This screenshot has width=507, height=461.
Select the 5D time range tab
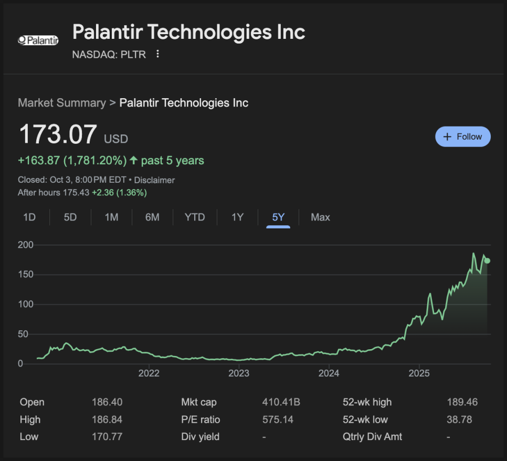tap(70, 217)
